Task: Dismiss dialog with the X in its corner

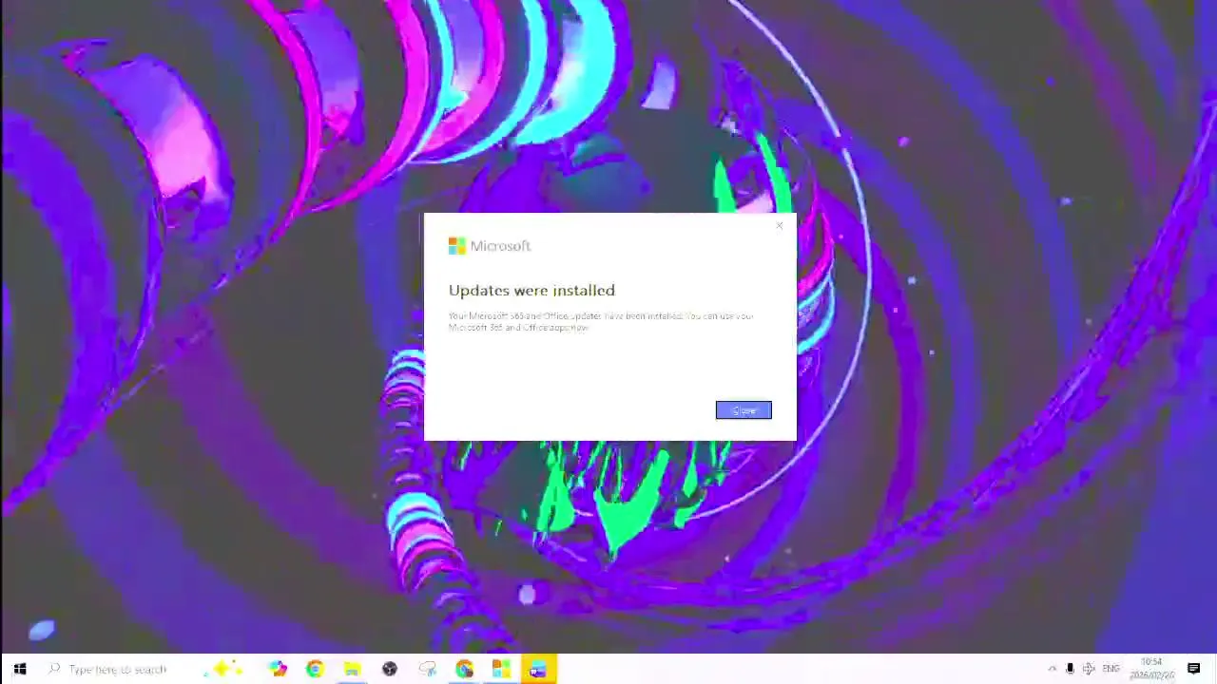Action: [780, 226]
